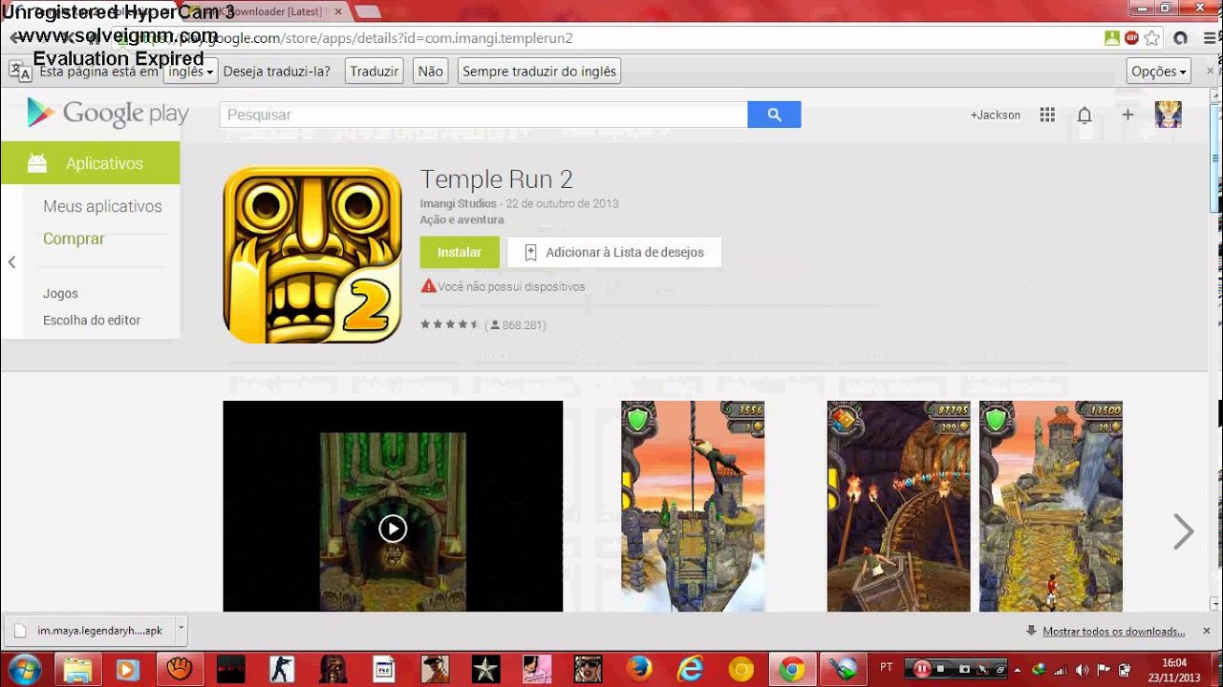Screen dimensions: 1223x687
Task: Click the Pesquisar search field
Action: click(483, 114)
